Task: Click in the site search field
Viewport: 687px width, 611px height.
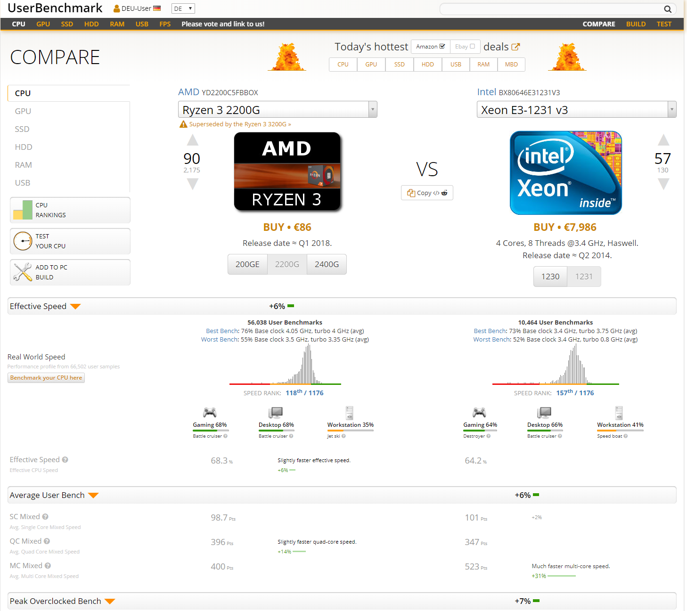Action: (x=551, y=9)
